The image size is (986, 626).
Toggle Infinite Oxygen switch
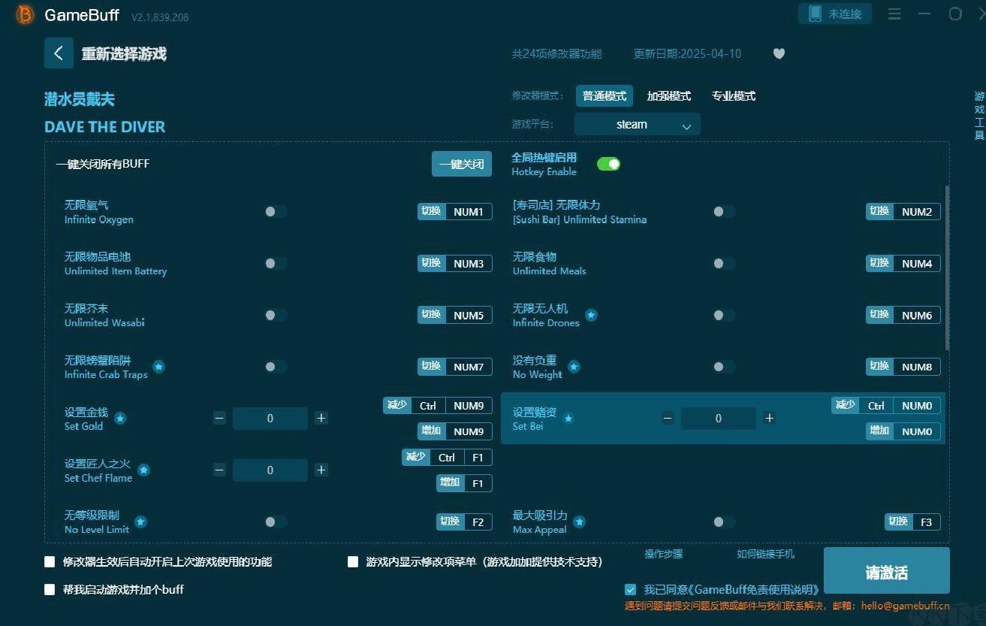276,212
